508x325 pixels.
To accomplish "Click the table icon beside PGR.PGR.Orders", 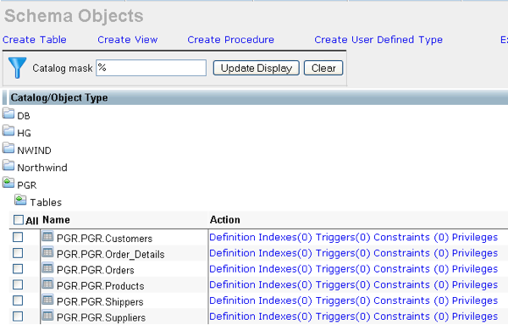I will point(47,268).
